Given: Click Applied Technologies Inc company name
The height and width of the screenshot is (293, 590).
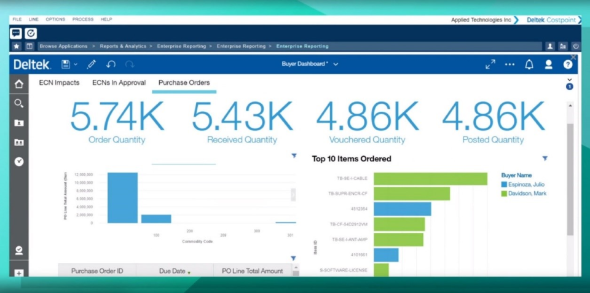Looking at the screenshot, I should 481,20.
